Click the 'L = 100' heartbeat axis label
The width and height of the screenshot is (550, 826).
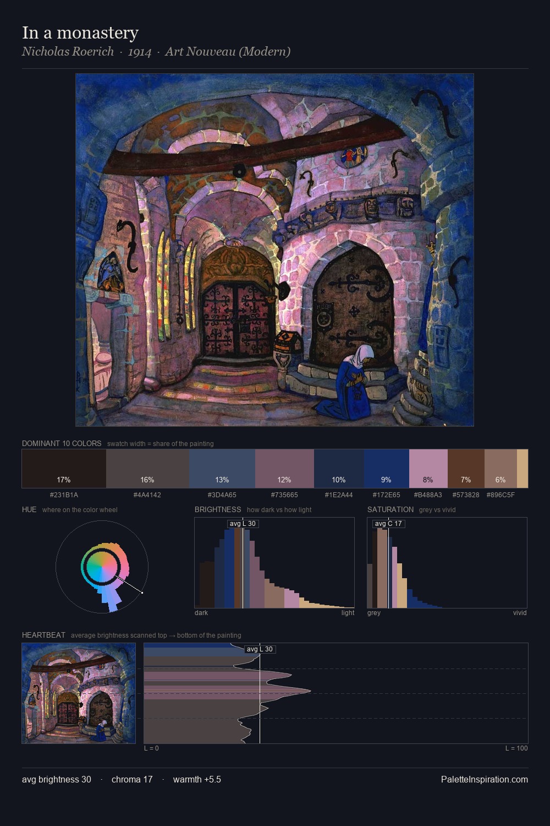(516, 748)
